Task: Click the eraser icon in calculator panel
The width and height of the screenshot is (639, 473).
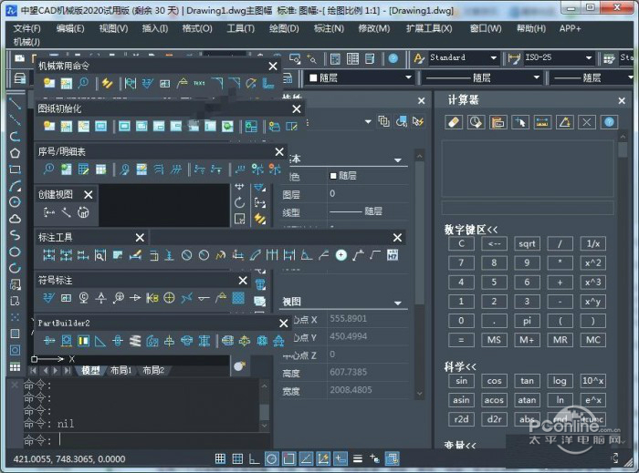Action: click(454, 121)
